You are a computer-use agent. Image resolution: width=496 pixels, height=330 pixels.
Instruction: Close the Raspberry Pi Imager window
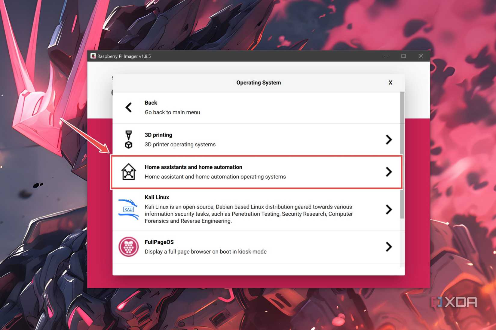(x=421, y=56)
